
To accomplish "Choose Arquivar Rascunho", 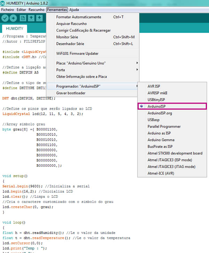I will (93, 24).
